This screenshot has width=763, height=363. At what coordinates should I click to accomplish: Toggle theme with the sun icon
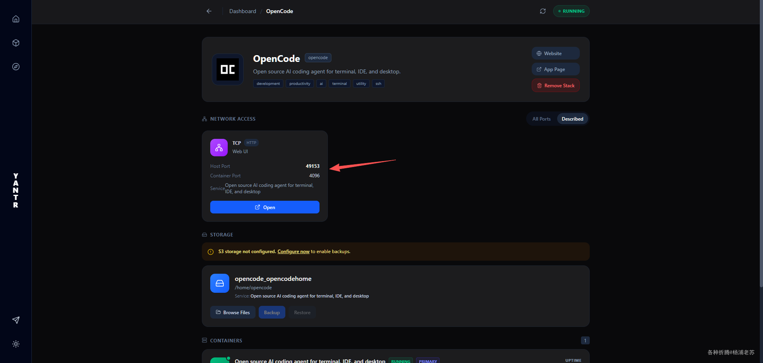(x=16, y=344)
